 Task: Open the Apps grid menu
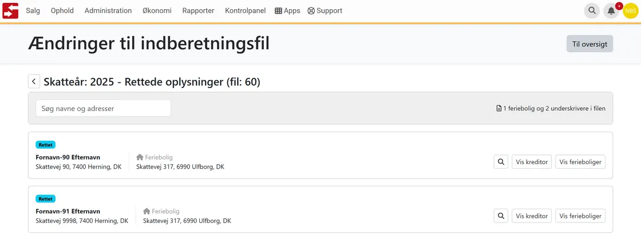287,11
